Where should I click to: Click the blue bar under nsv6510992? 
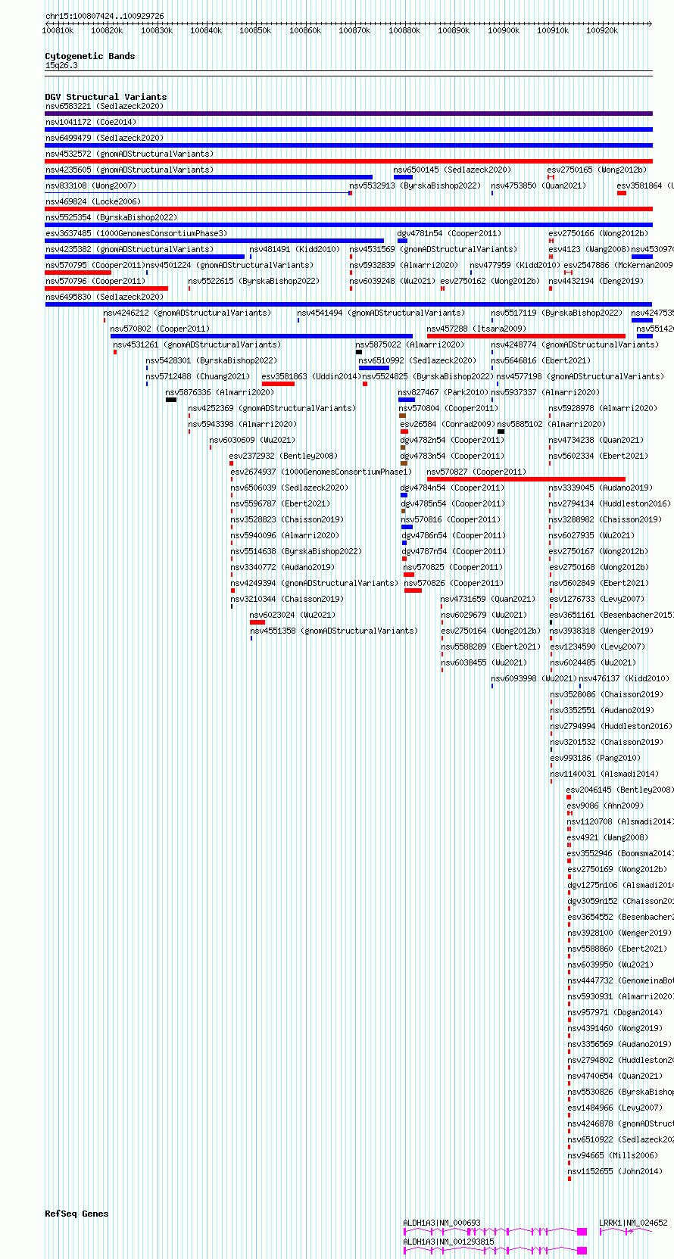(374, 368)
